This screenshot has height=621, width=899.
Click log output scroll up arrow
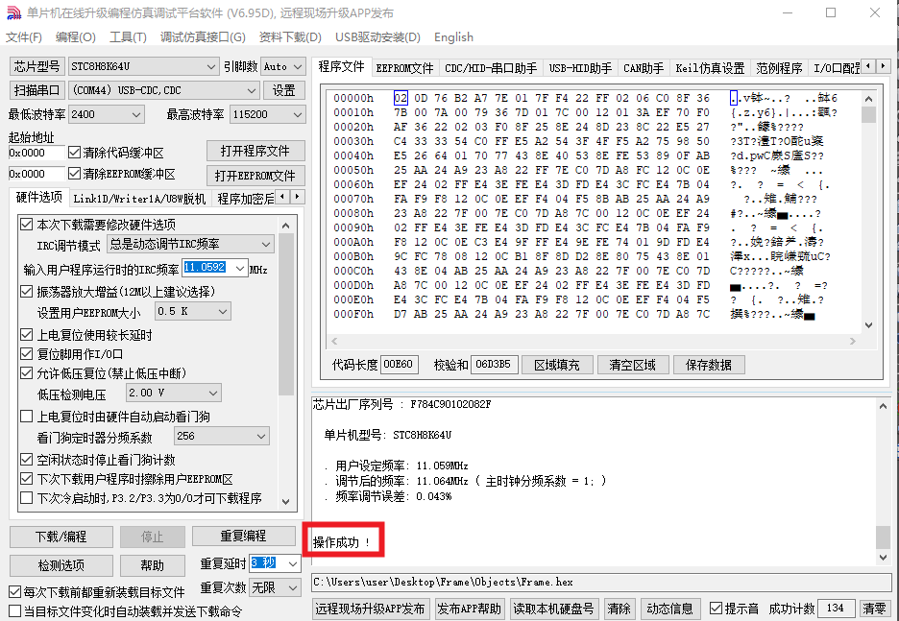883,406
